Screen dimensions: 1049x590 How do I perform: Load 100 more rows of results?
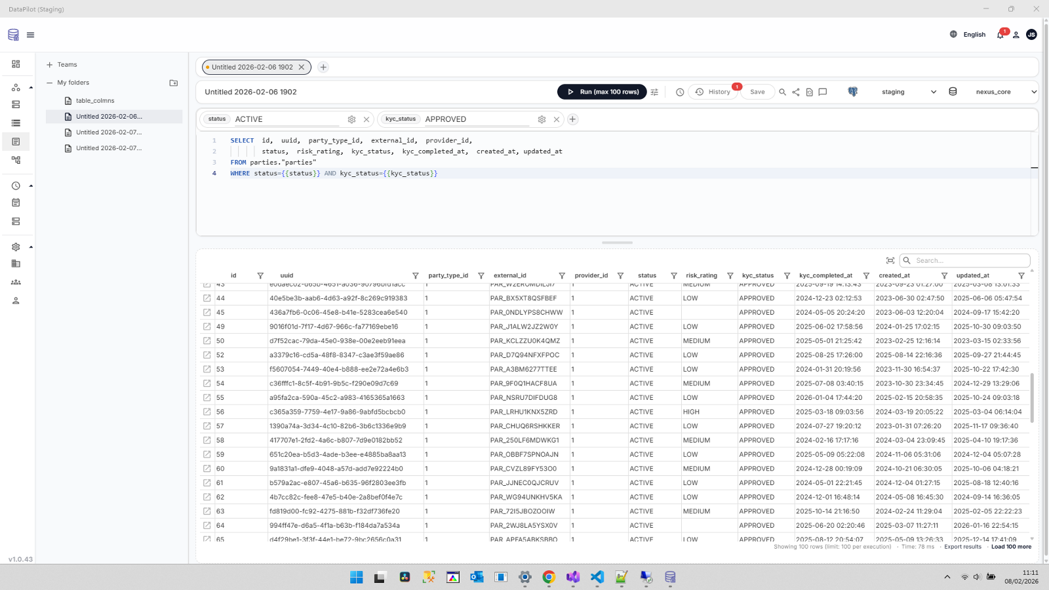coord(1010,546)
